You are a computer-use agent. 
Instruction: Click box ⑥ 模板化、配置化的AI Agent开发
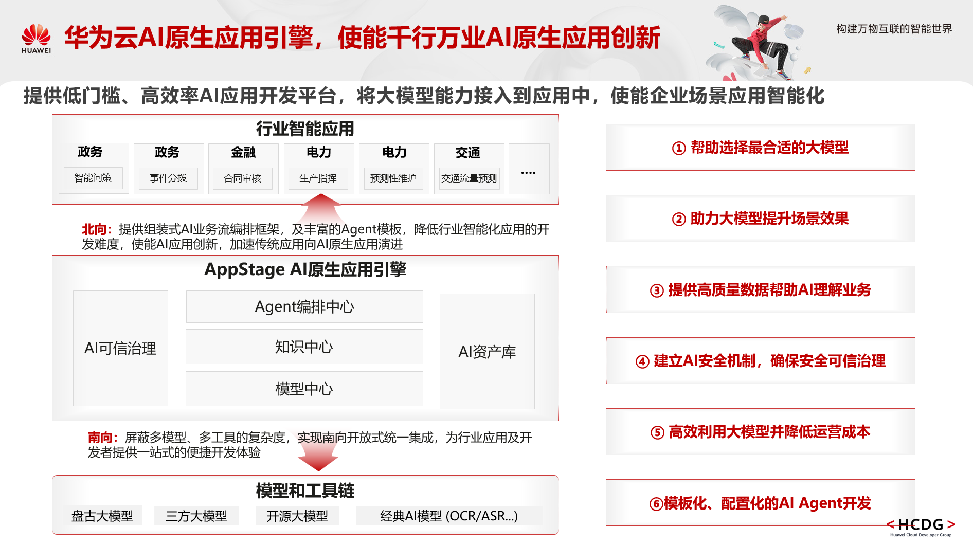click(761, 502)
